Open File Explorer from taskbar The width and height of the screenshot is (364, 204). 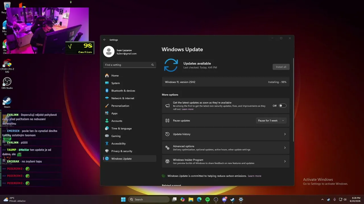click(x=191, y=199)
